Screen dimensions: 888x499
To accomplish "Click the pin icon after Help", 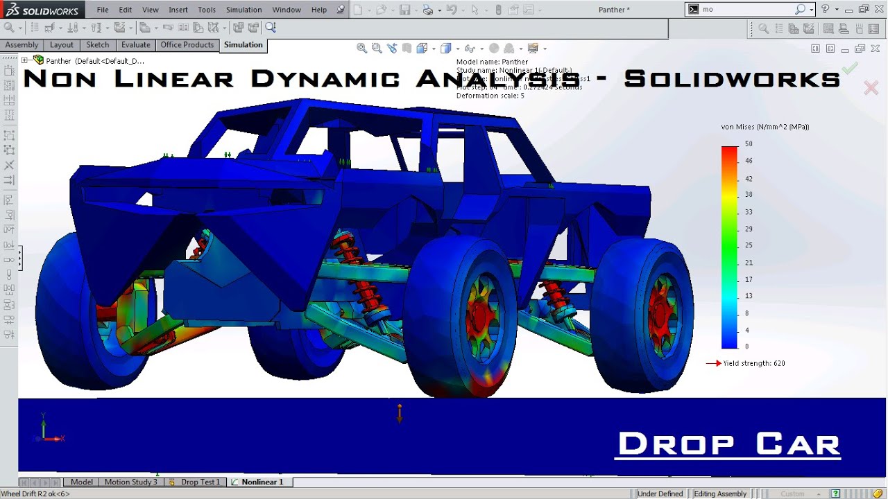I will [340, 10].
